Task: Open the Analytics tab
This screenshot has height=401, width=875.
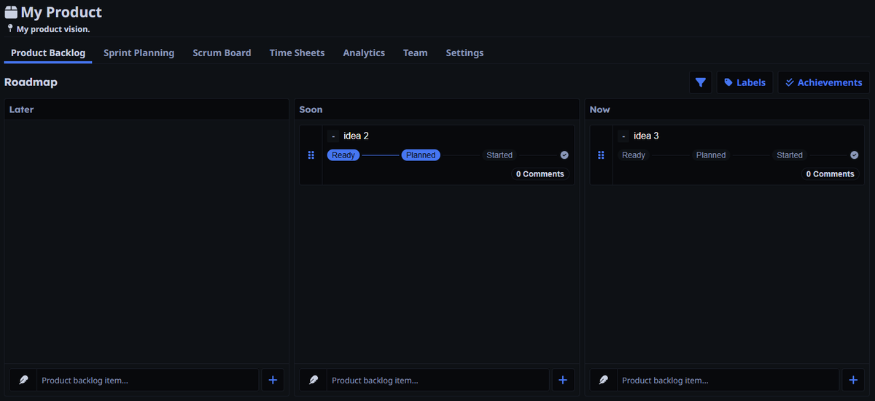Action: (x=364, y=52)
